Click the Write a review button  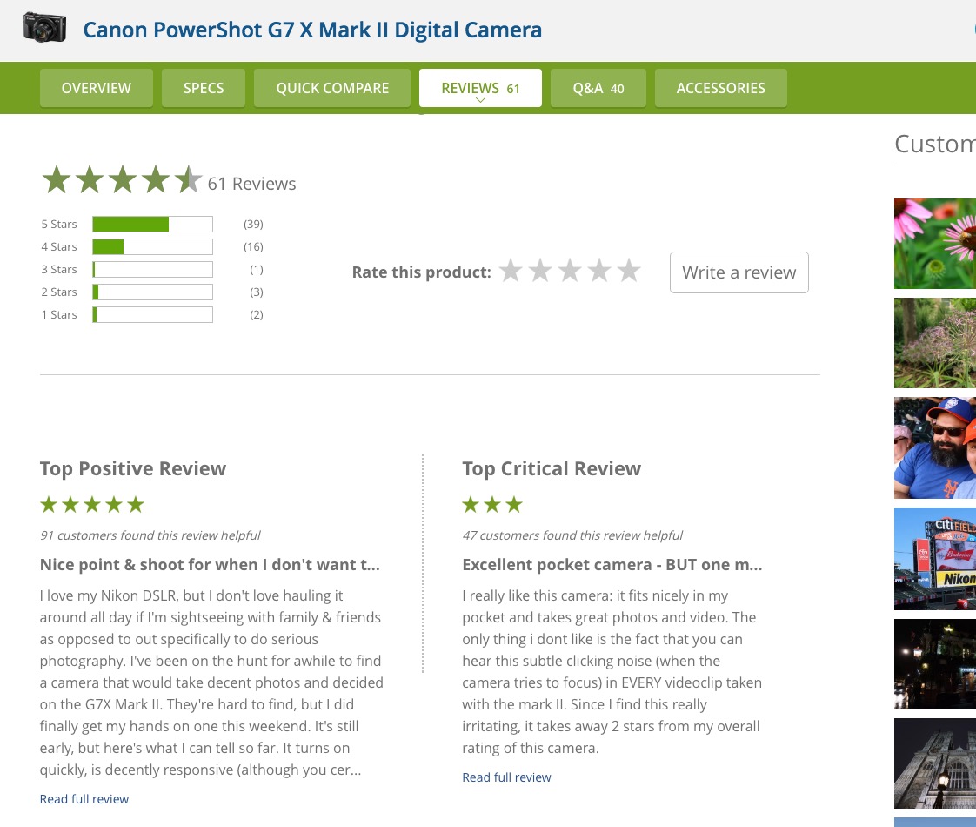coord(739,272)
